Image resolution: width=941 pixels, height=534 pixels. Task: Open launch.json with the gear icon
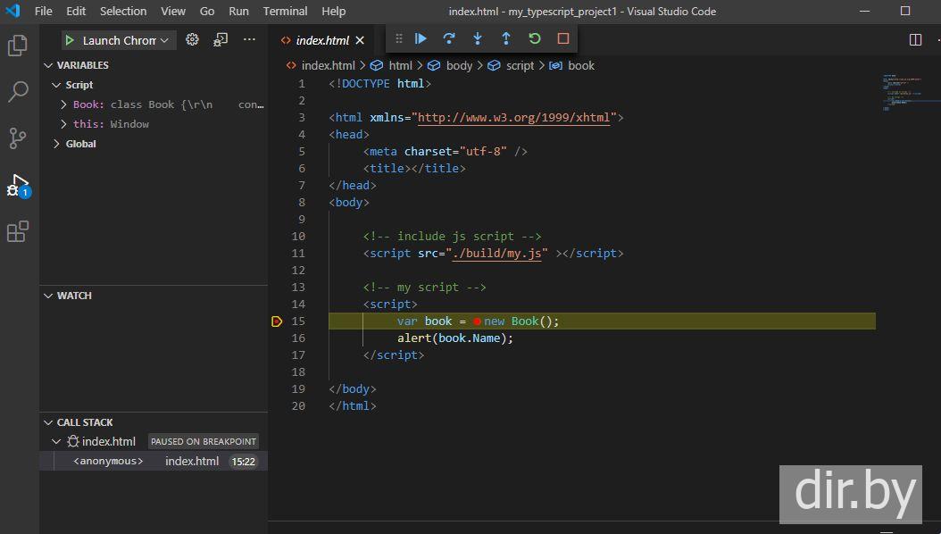192,40
